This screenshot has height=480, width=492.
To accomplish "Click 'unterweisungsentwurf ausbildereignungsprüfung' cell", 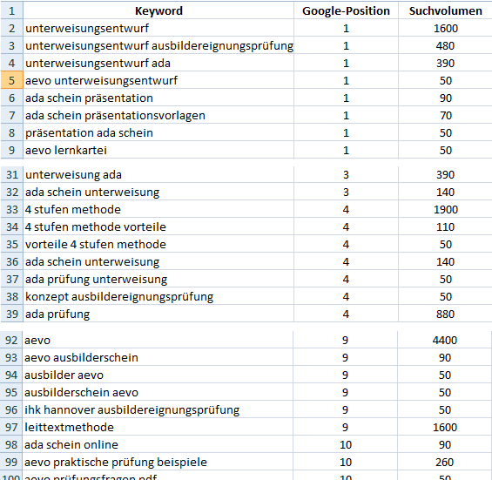I will [x=158, y=46].
